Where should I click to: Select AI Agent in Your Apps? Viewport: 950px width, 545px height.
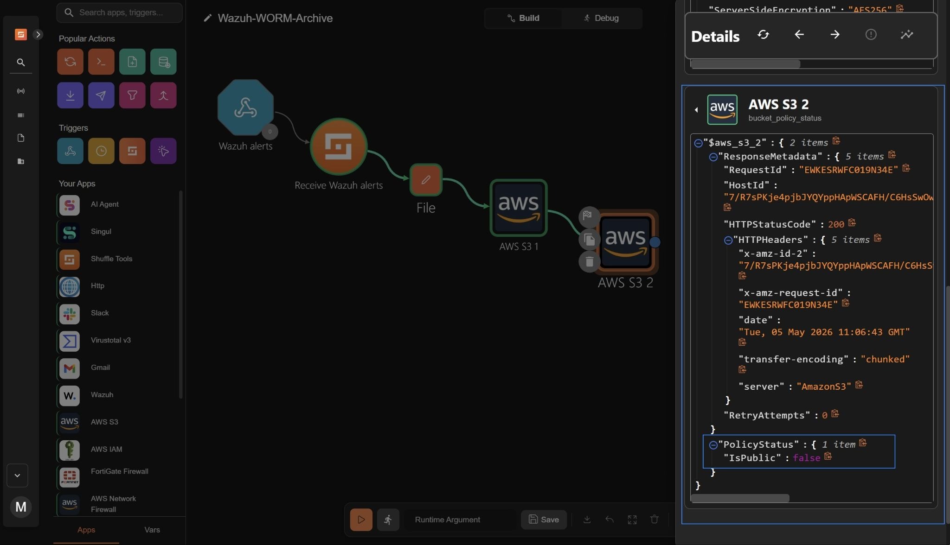pos(117,205)
